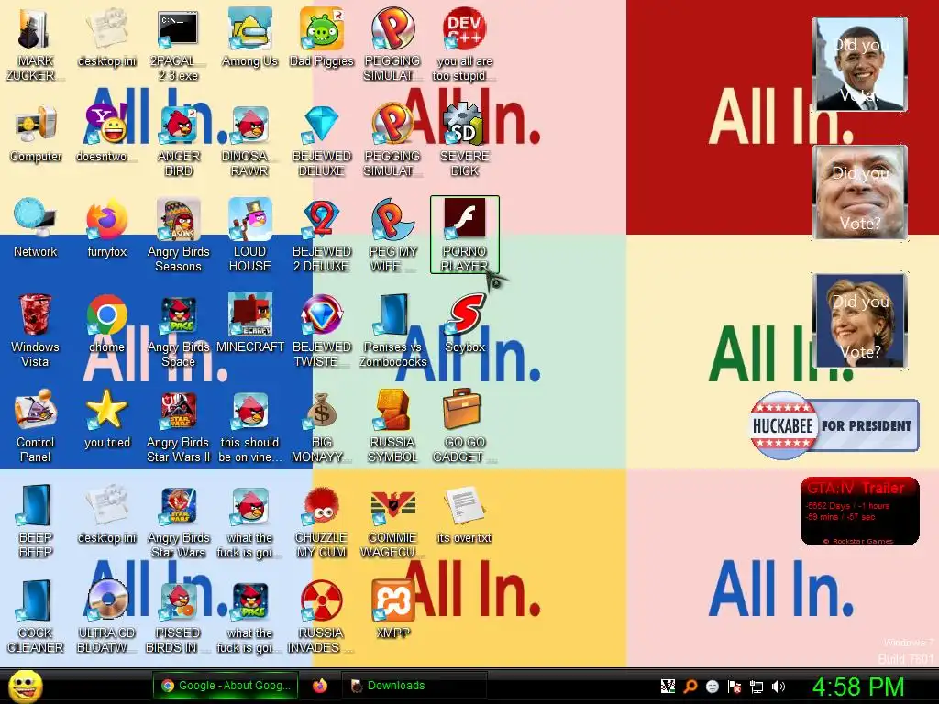The width and height of the screenshot is (939, 704).
Task: Launch the ANGER BIRD shortcut
Action: pyautogui.click(x=179, y=140)
